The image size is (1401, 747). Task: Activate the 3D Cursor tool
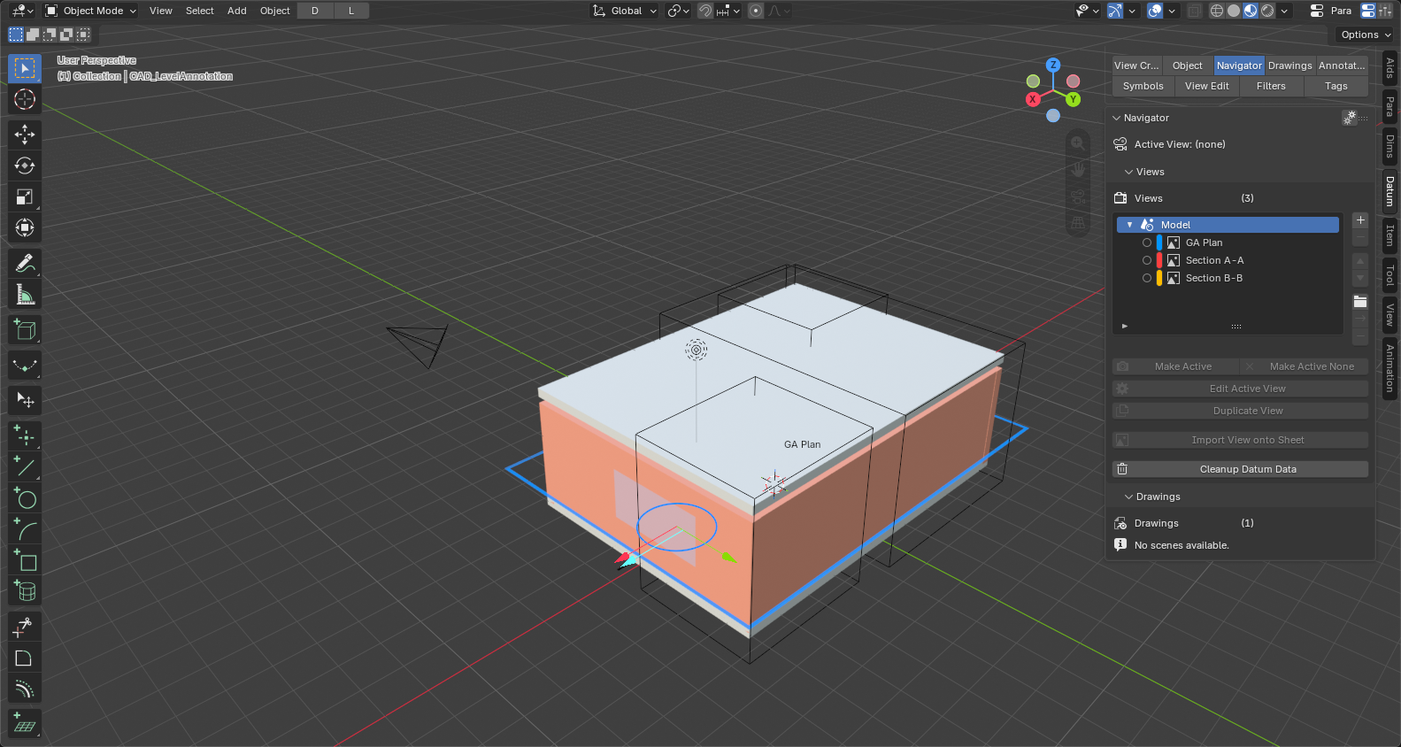click(25, 99)
